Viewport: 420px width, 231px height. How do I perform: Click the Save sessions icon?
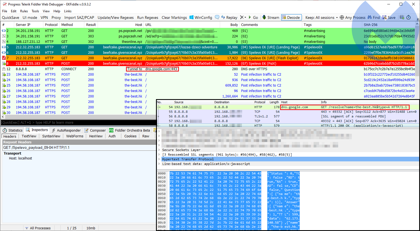(x=389, y=17)
